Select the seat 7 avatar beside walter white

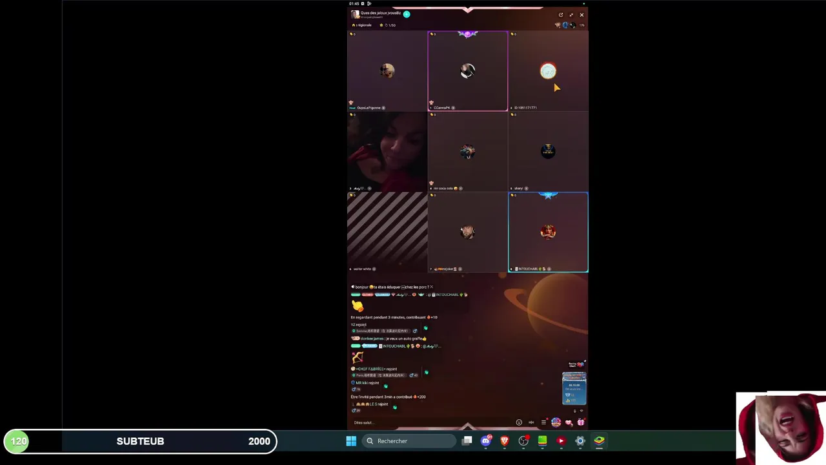[468, 232]
